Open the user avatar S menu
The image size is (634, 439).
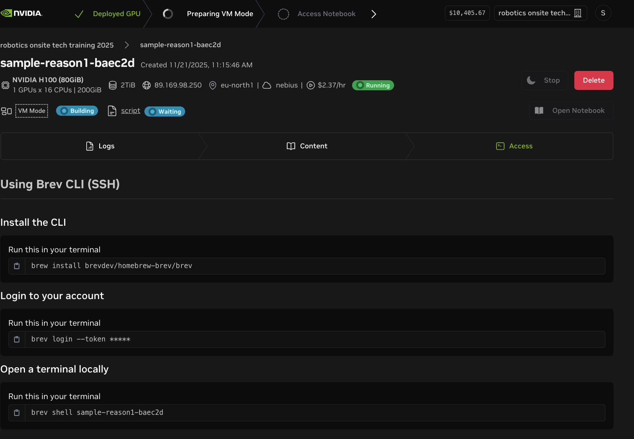click(603, 13)
